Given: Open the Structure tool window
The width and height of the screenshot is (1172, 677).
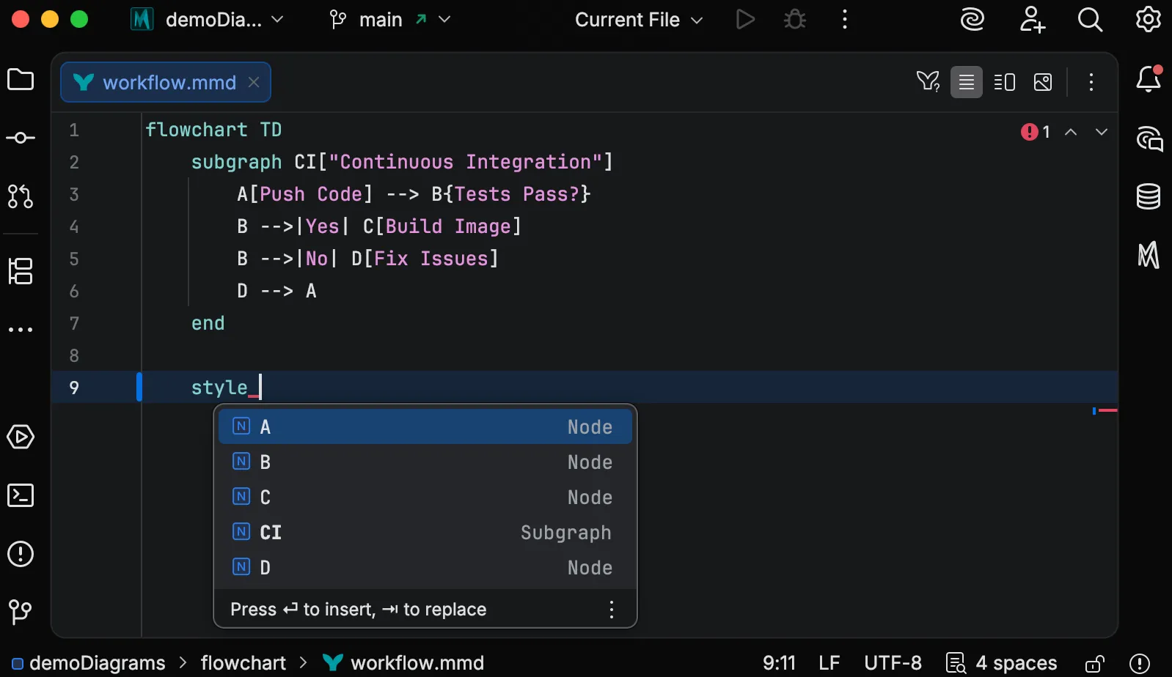Looking at the screenshot, I should click(21, 271).
